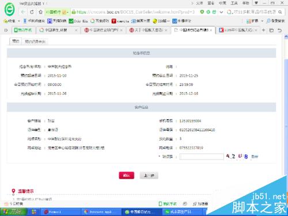This screenshot has width=288, height=216.
Task: Click the date value 2015-11-25
Action: [188, 75]
